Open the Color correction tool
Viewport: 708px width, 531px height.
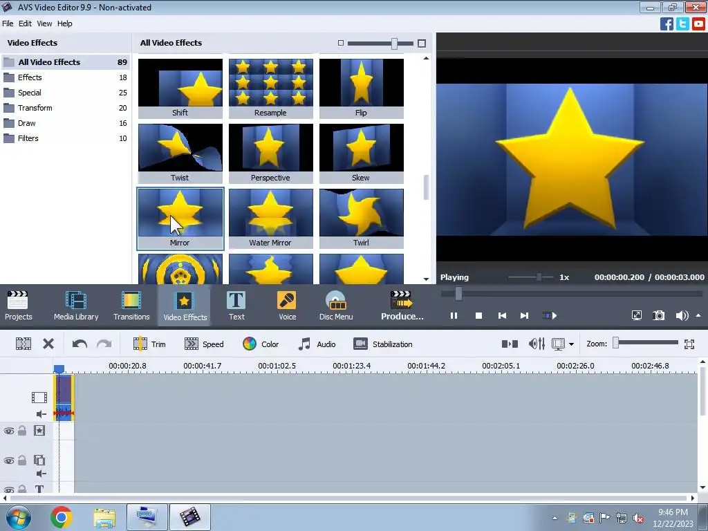pyautogui.click(x=261, y=344)
